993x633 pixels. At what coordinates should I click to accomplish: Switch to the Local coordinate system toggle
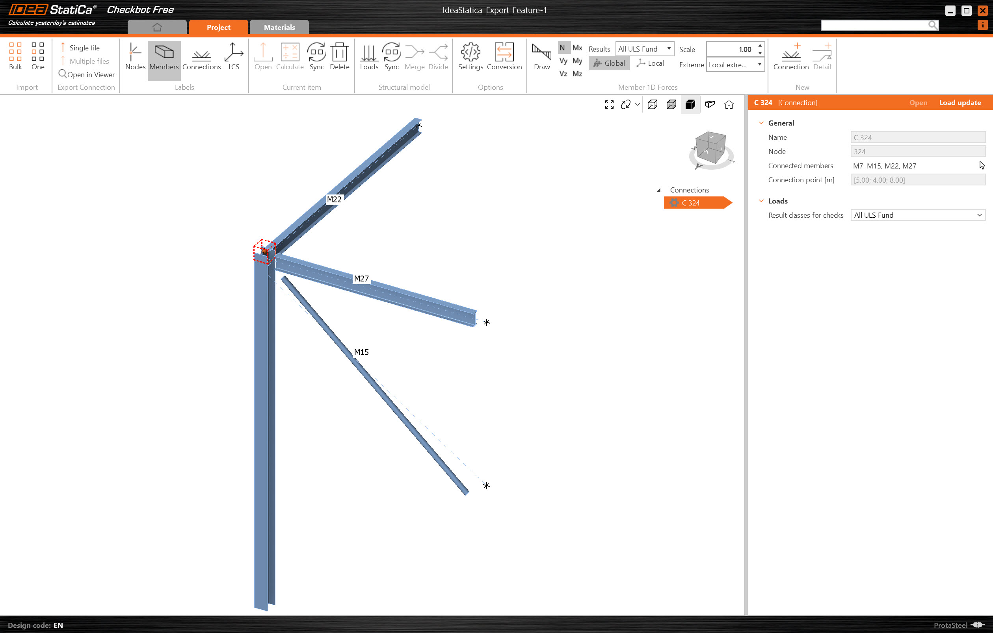pos(650,63)
